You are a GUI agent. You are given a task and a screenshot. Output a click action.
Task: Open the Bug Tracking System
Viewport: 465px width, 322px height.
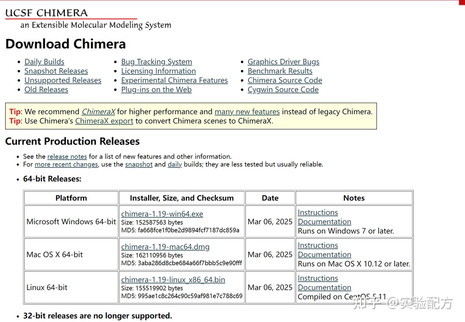(x=157, y=62)
